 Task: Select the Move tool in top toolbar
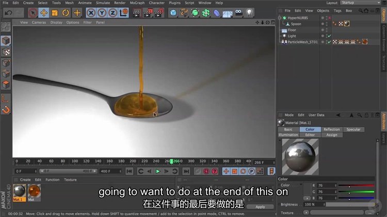point(43,12)
